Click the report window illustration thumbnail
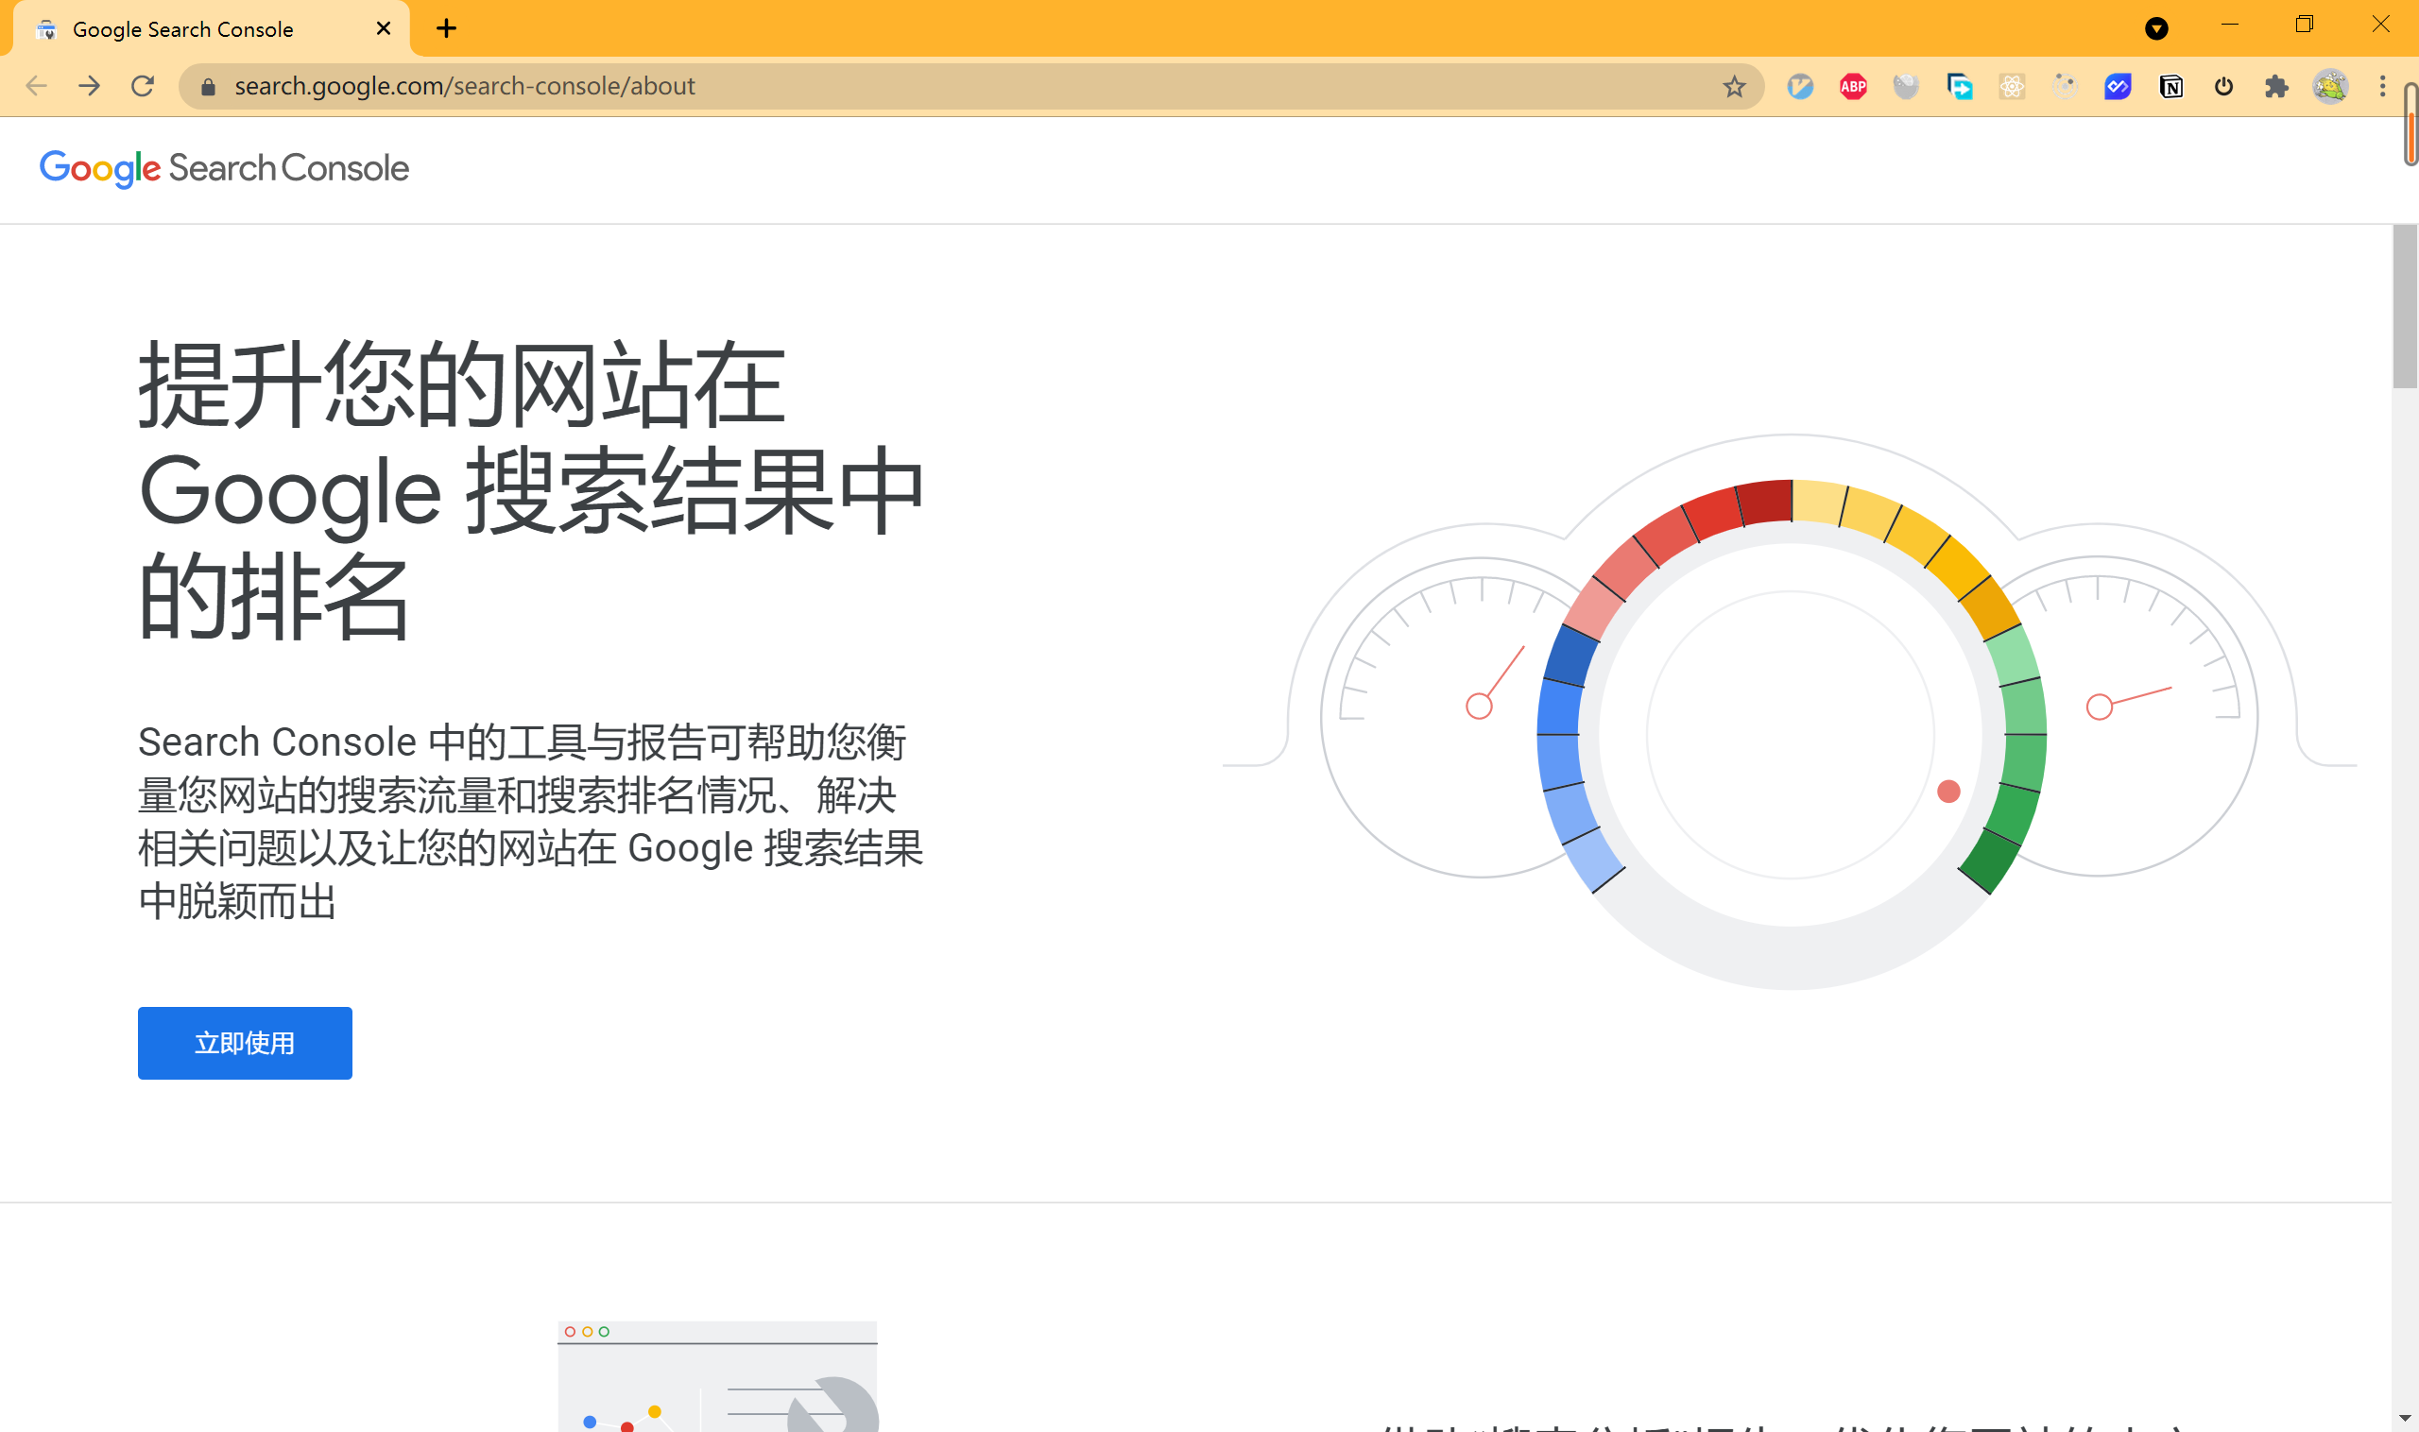The width and height of the screenshot is (2419, 1432). [717, 1376]
